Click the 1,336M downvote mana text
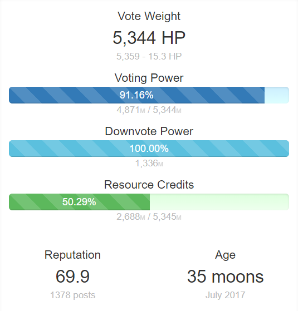 pos(149,164)
